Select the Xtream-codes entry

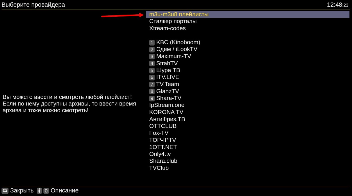[x=167, y=28]
